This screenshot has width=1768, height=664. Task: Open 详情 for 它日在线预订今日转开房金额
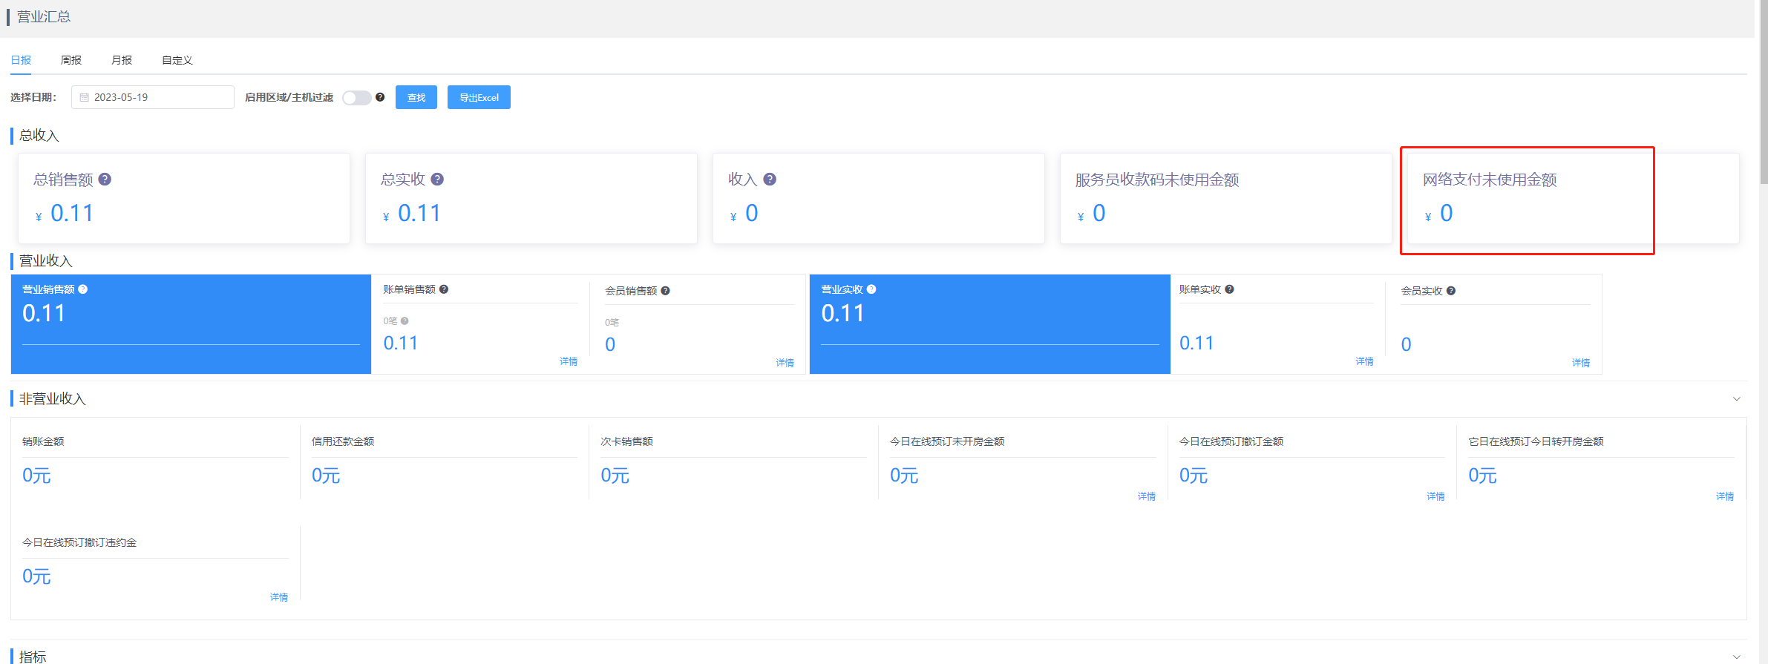pos(1725,496)
